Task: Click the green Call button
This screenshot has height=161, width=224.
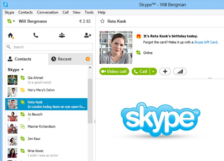Action: [x=141, y=72]
